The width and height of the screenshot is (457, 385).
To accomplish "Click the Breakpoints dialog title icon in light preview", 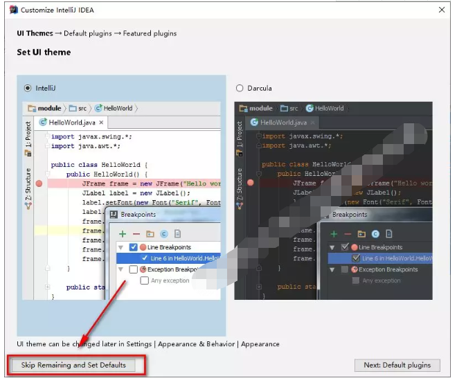I will point(114,215).
